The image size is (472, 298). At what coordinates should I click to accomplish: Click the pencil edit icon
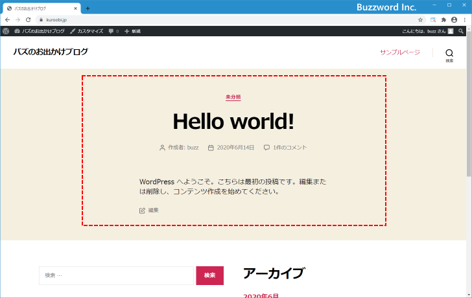coord(142,211)
